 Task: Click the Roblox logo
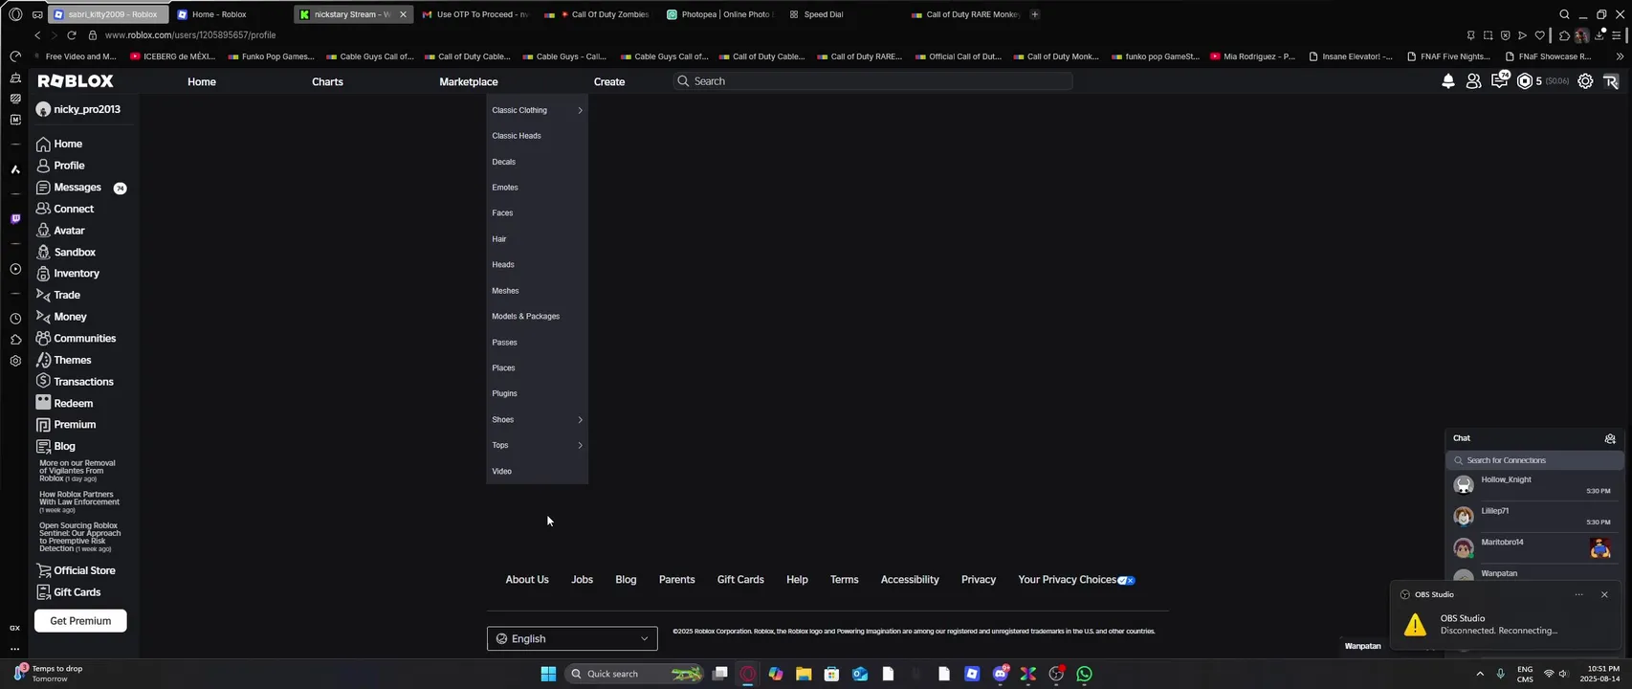[x=76, y=81]
